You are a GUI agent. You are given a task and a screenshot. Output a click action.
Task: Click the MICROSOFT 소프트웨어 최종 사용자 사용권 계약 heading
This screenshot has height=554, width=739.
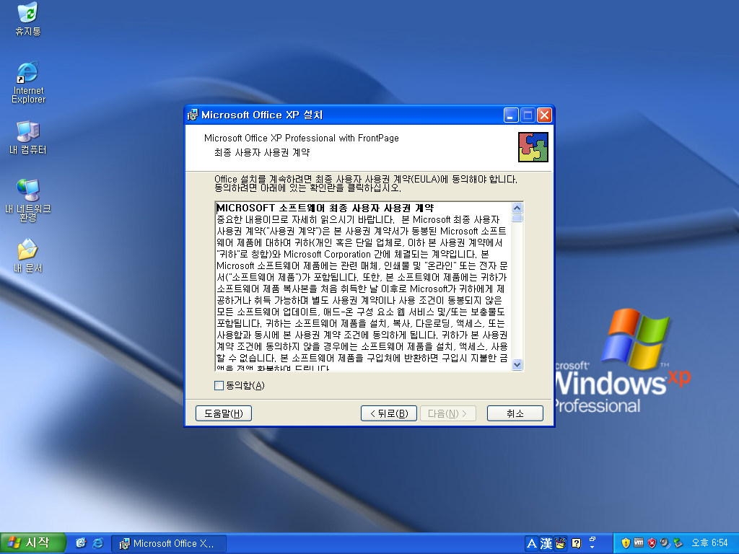325,208
